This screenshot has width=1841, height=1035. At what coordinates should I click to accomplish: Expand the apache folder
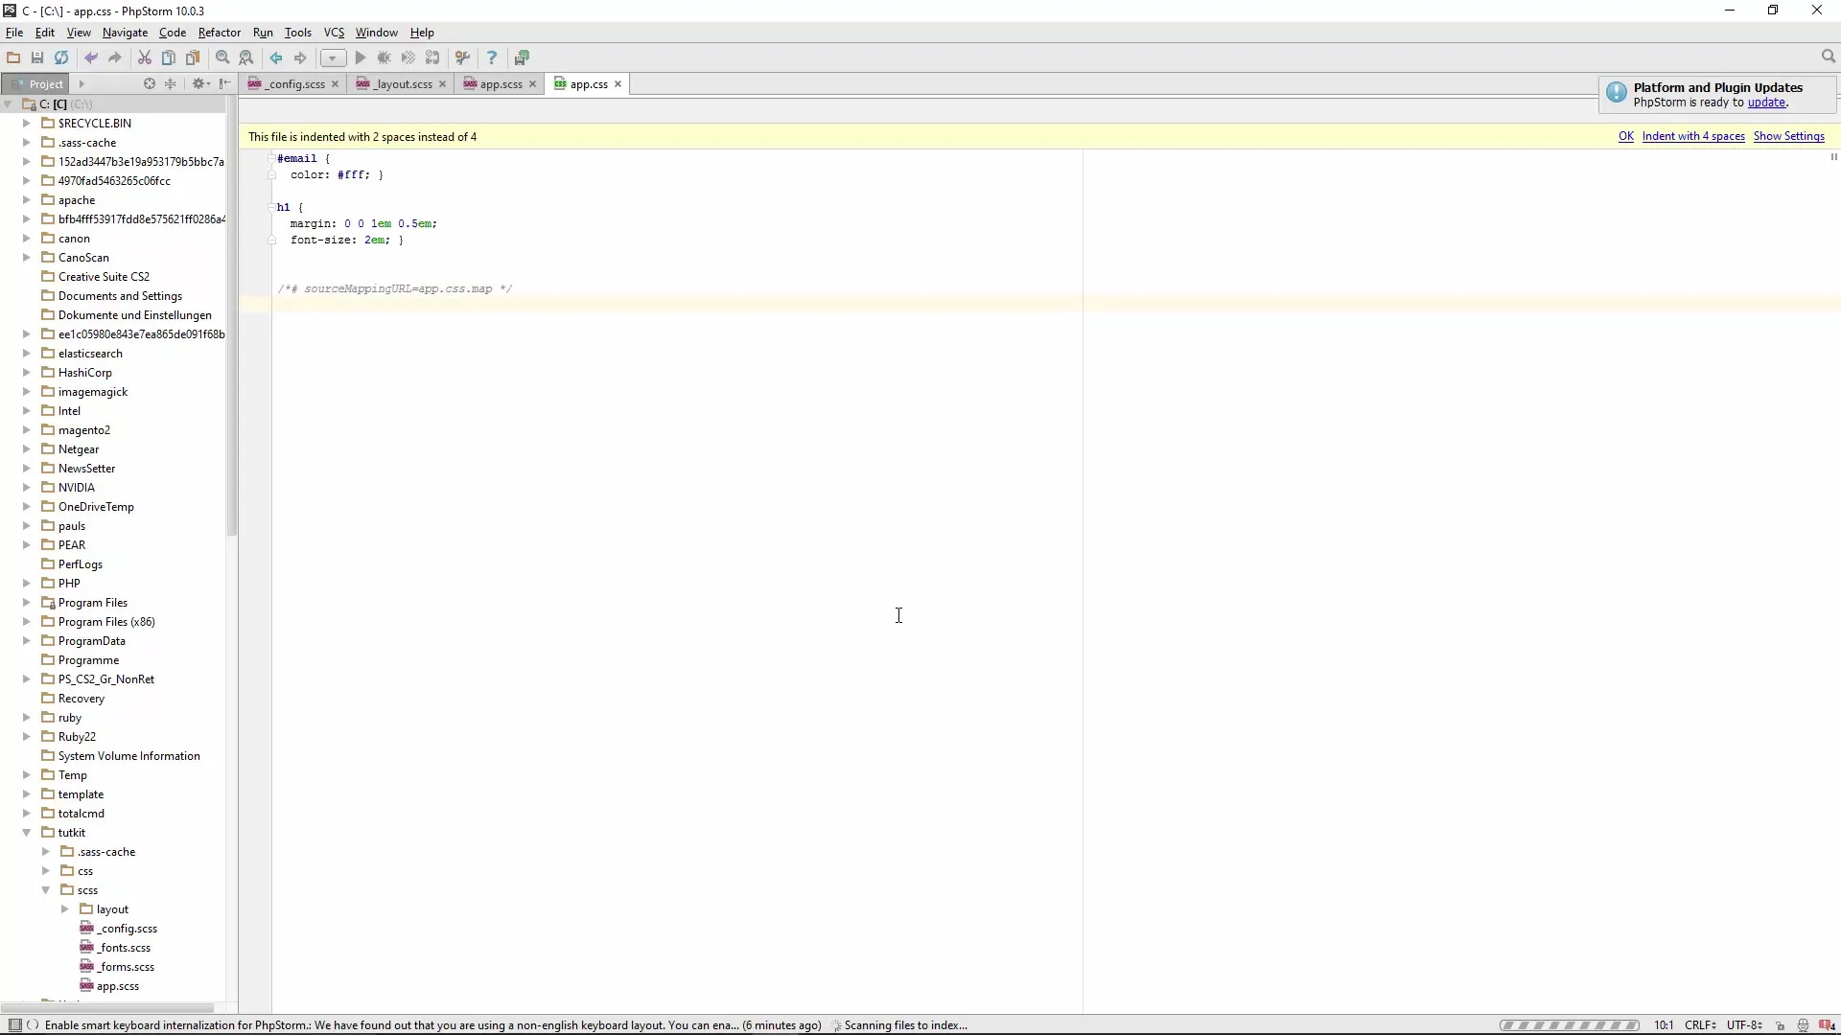pyautogui.click(x=27, y=199)
